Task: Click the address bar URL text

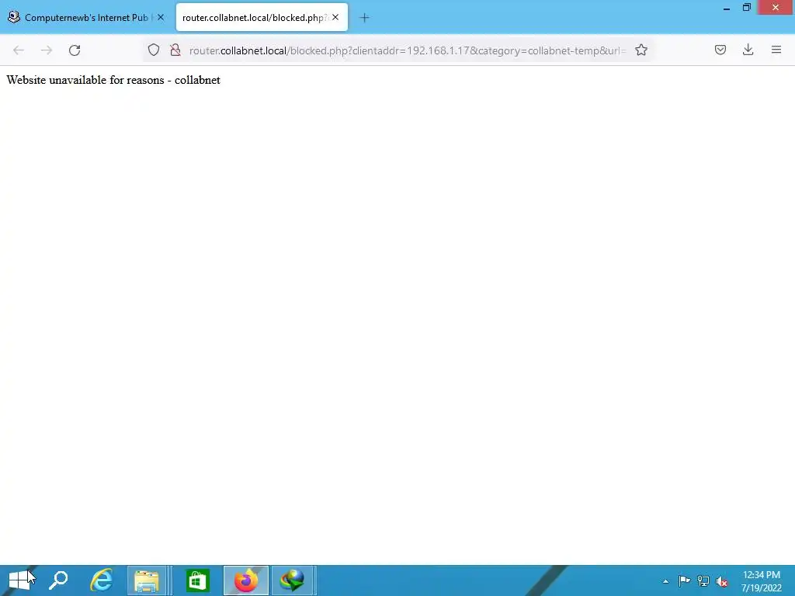Action: (407, 50)
